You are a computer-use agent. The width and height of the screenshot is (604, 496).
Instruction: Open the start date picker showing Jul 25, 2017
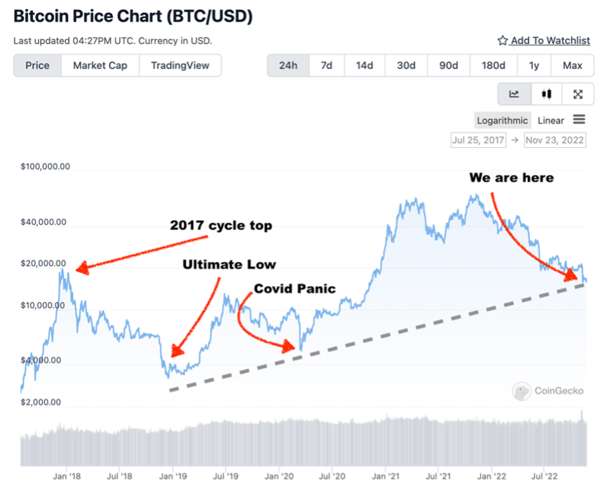point(477,140)
